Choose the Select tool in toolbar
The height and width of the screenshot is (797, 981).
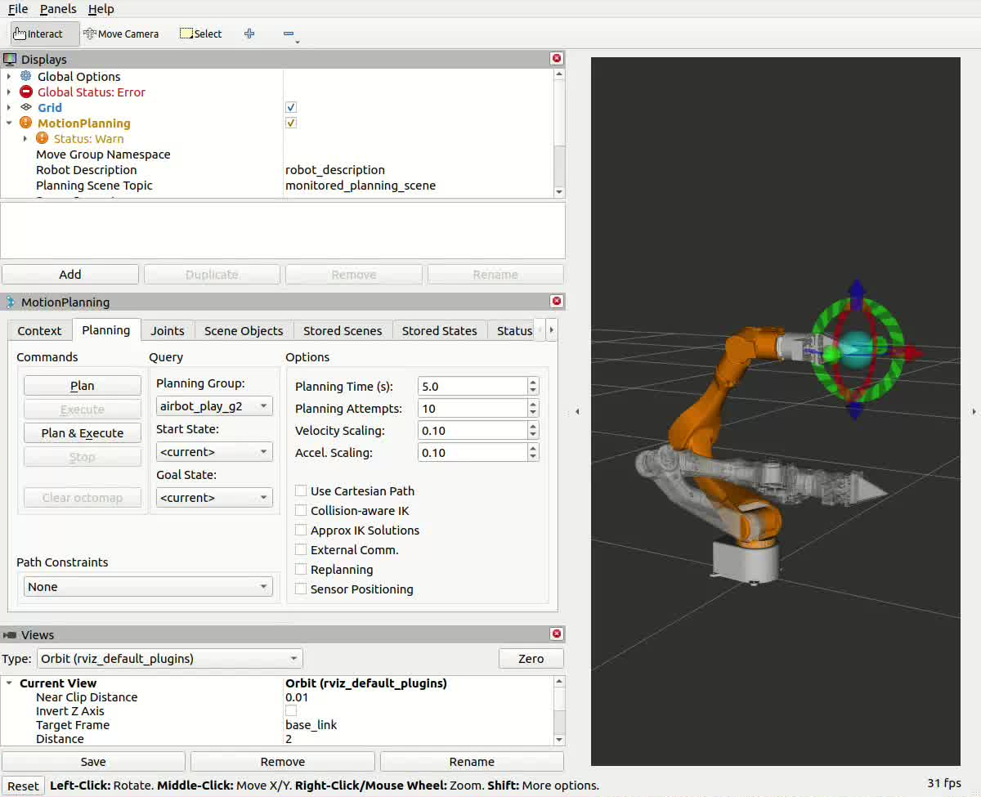(201, 34)
